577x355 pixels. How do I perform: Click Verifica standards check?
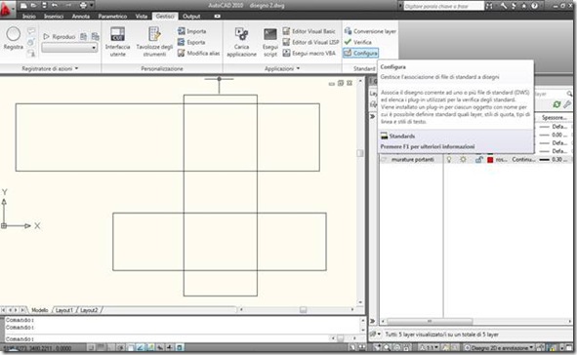(357, 42)
